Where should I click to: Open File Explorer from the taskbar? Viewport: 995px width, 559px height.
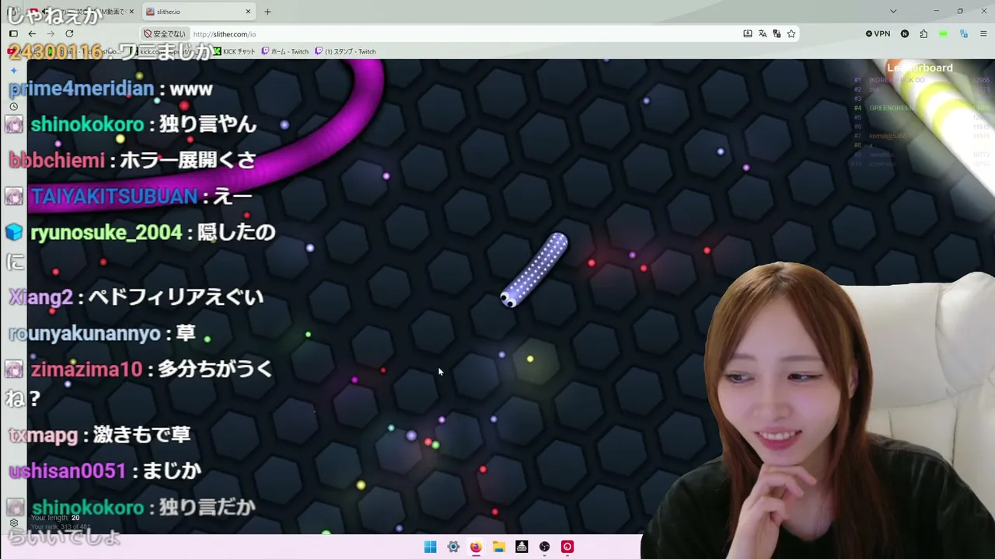tap(499, 547)
